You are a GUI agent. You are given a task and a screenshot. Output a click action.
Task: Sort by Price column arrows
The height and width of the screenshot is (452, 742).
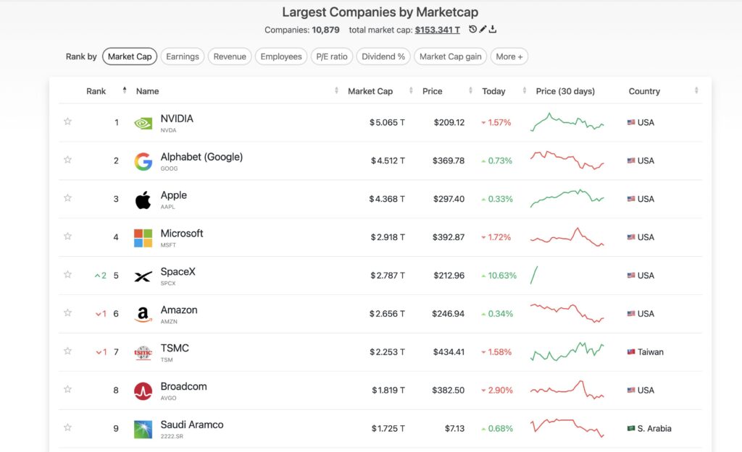coord(470,90)
